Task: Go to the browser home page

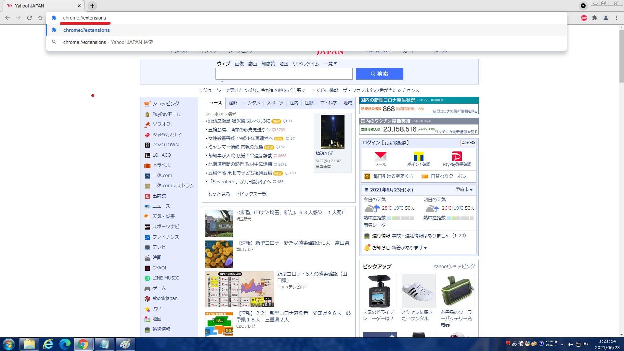Action: tap(40, 18)
